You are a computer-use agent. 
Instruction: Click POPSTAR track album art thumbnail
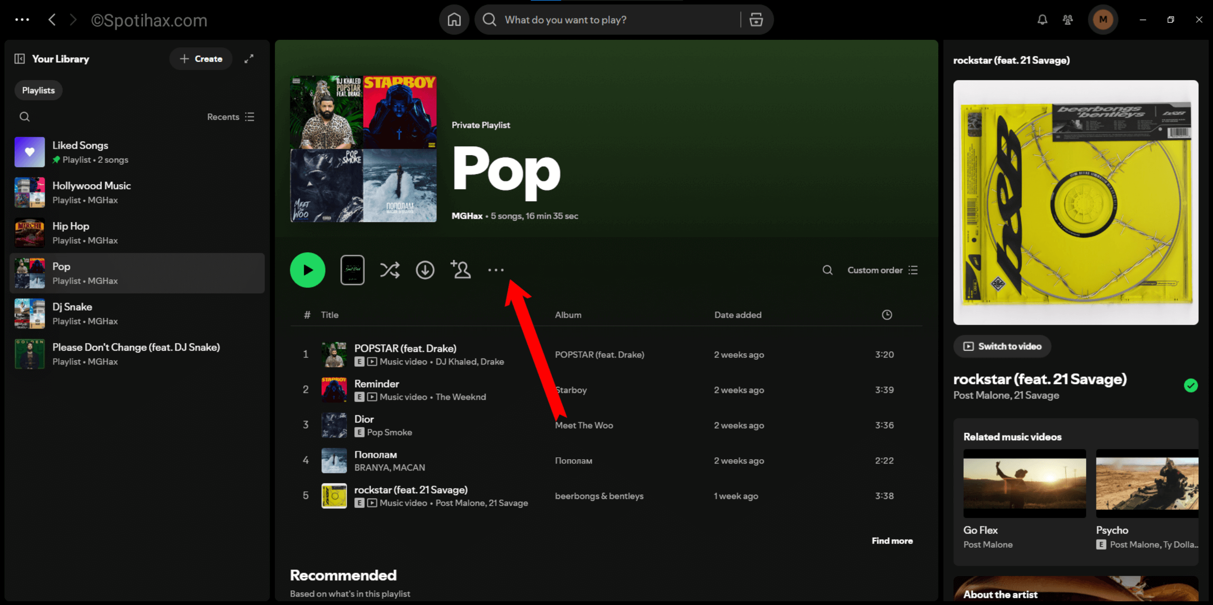pyautogui.click(x=334, y=355)
